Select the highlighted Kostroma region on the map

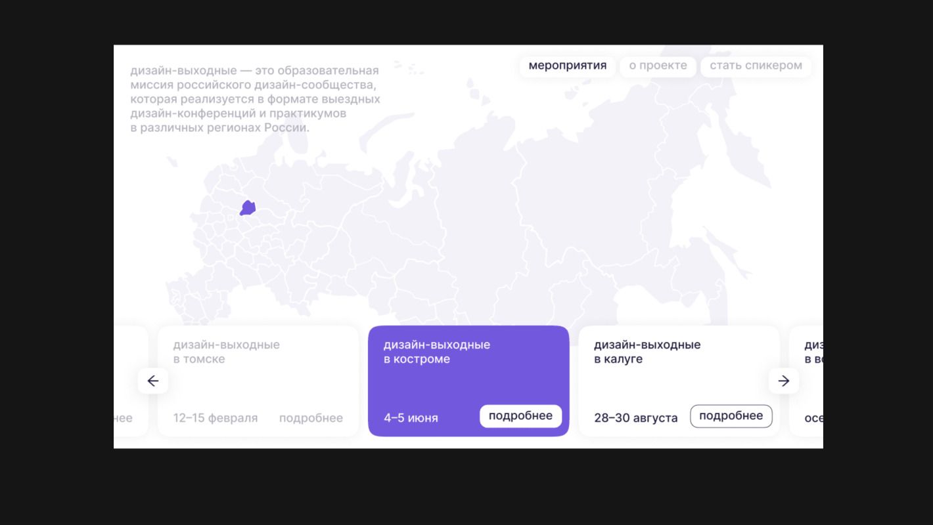click(x=248, y=207)
